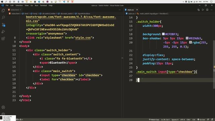The width and height of the screenshot is (215, 121).
Task: Click the feedback icon in status bar
Action: pos(208,120)
